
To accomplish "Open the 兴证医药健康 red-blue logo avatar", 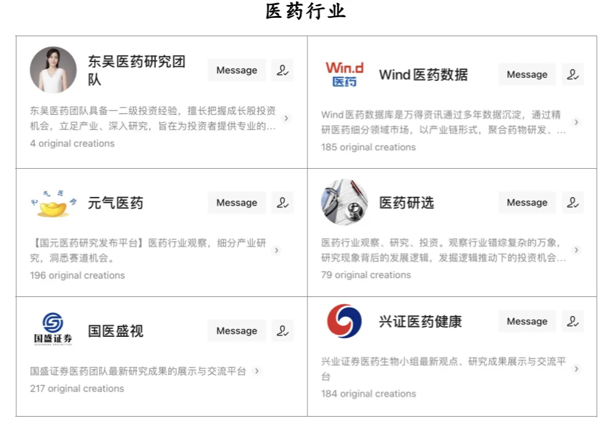I will click(x=345, y=321).
